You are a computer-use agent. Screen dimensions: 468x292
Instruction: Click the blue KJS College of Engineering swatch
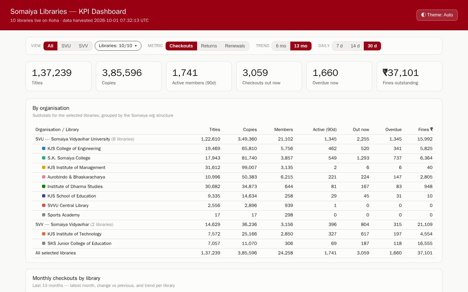pyautogui.click(x=44, y=149)
